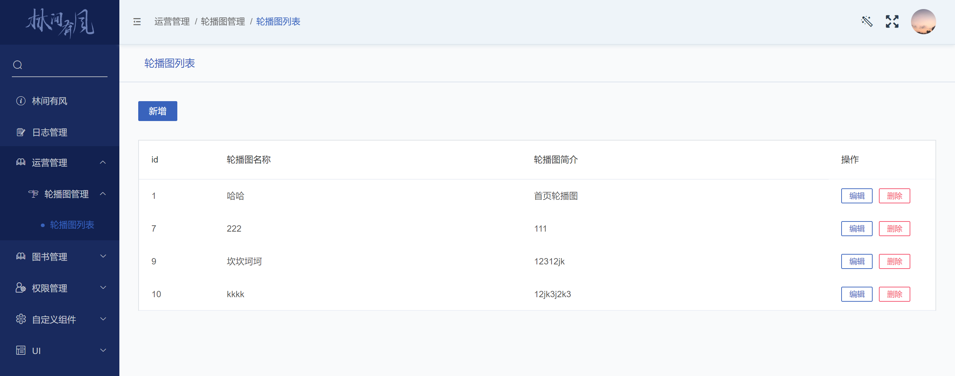955x376 pixels.
Task: Delete the row named kkkk
Action: coord(894,294)
